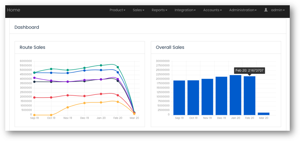300x141 pixels.
Task: Select the red line's Jan 20 data point
Action: pos(101,94)
